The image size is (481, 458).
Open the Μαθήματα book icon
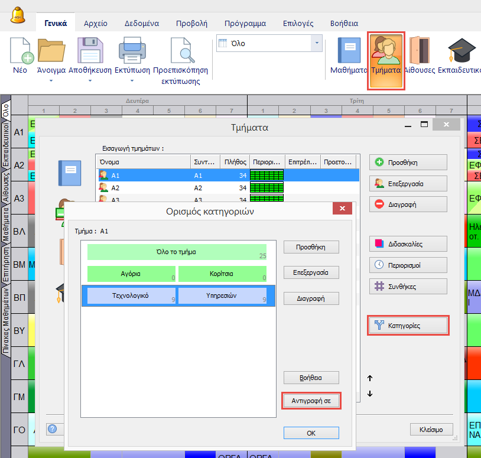[x=349, y=51]
